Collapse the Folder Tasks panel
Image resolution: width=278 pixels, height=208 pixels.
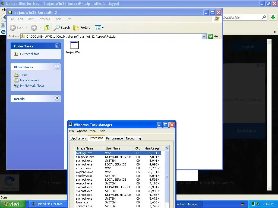[x=57, y=46]
